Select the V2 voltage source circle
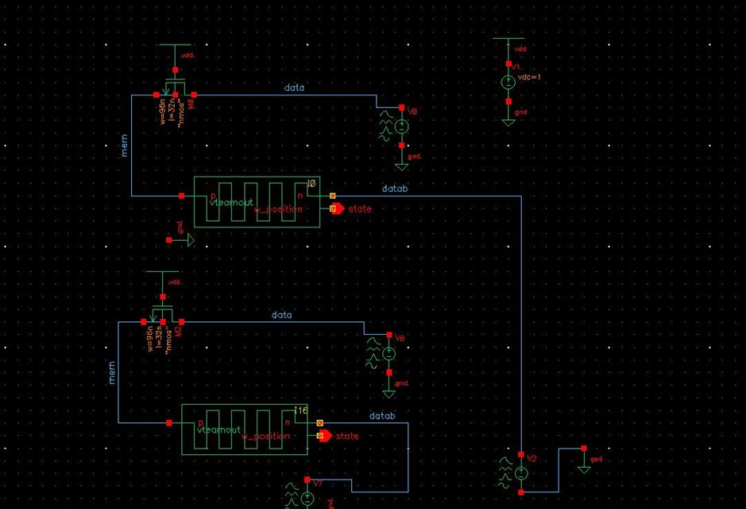This screenshot has height=509, width=746. tap(521, 473)
